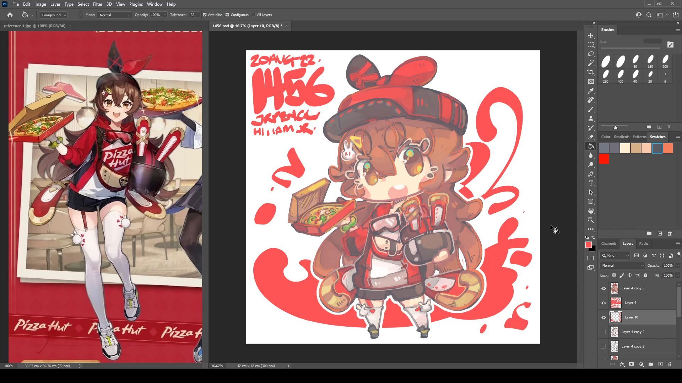Select the Magic Wand tool

pos(591,63)
